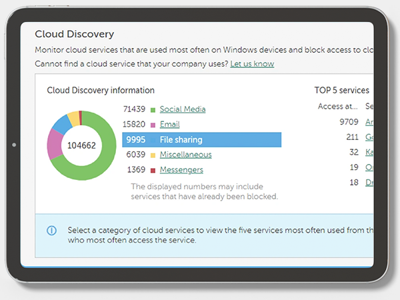
Task: Open the service link beside 19
Action: (369, 167)
